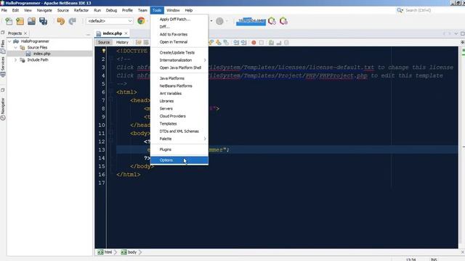The image size is (465, 261).
Task: Click the second NetBeans hexagon toolbar icon
Action: [x=283, y=21]
